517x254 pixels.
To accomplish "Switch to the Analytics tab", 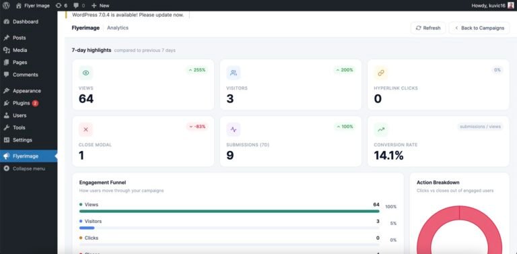I will point(118,28).
